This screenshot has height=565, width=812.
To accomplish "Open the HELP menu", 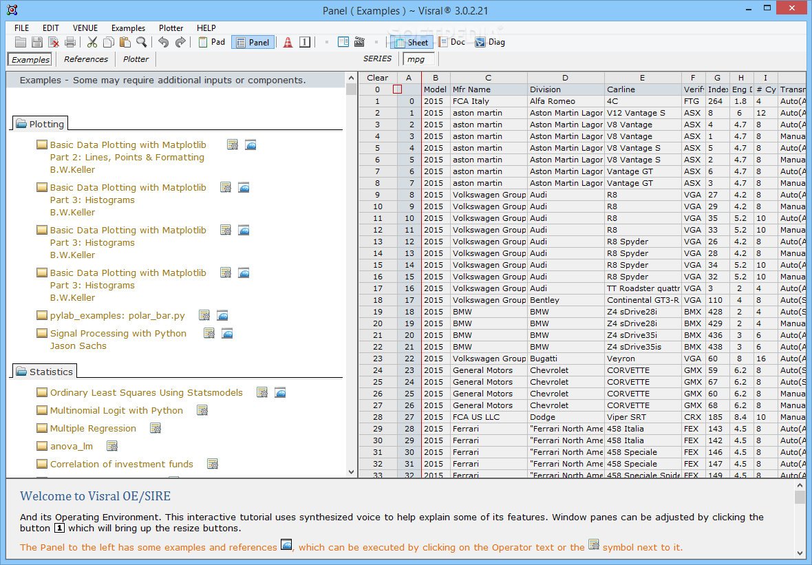I will pyautogui.click(x=206, y=28).
